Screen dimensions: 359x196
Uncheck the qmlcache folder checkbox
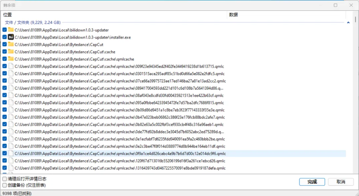[5, 59]
